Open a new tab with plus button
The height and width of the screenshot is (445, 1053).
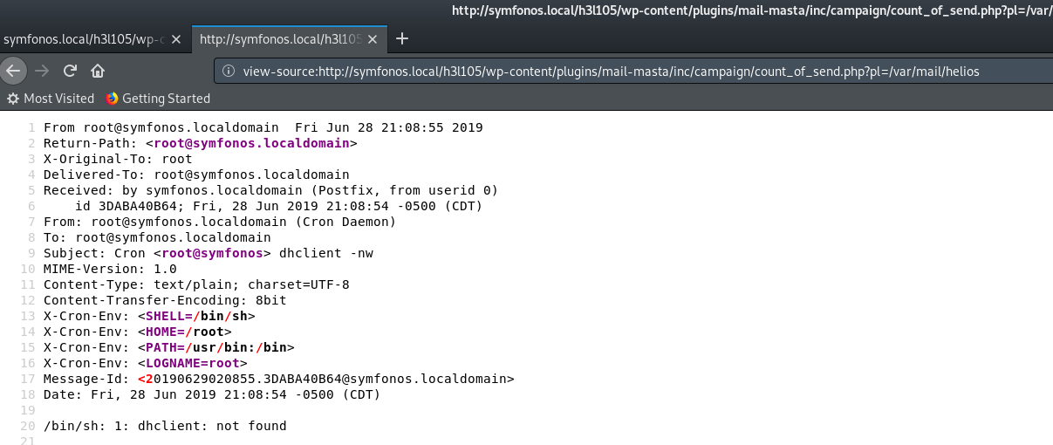coord(402,38)
